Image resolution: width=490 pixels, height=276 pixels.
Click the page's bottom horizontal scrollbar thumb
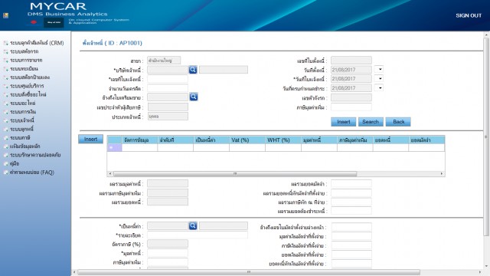249,272
